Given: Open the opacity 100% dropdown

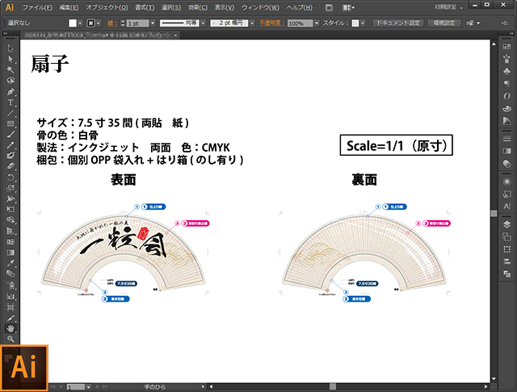Looking at the screenshot, I should [317, 23].
